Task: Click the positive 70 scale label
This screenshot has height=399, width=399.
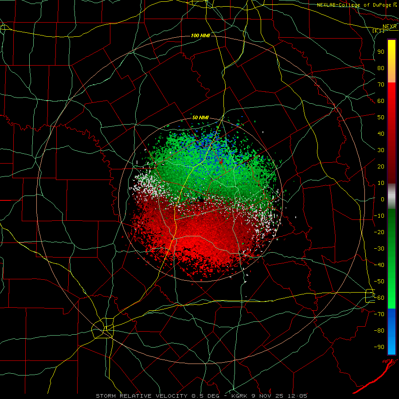Action: coord(381,85)
